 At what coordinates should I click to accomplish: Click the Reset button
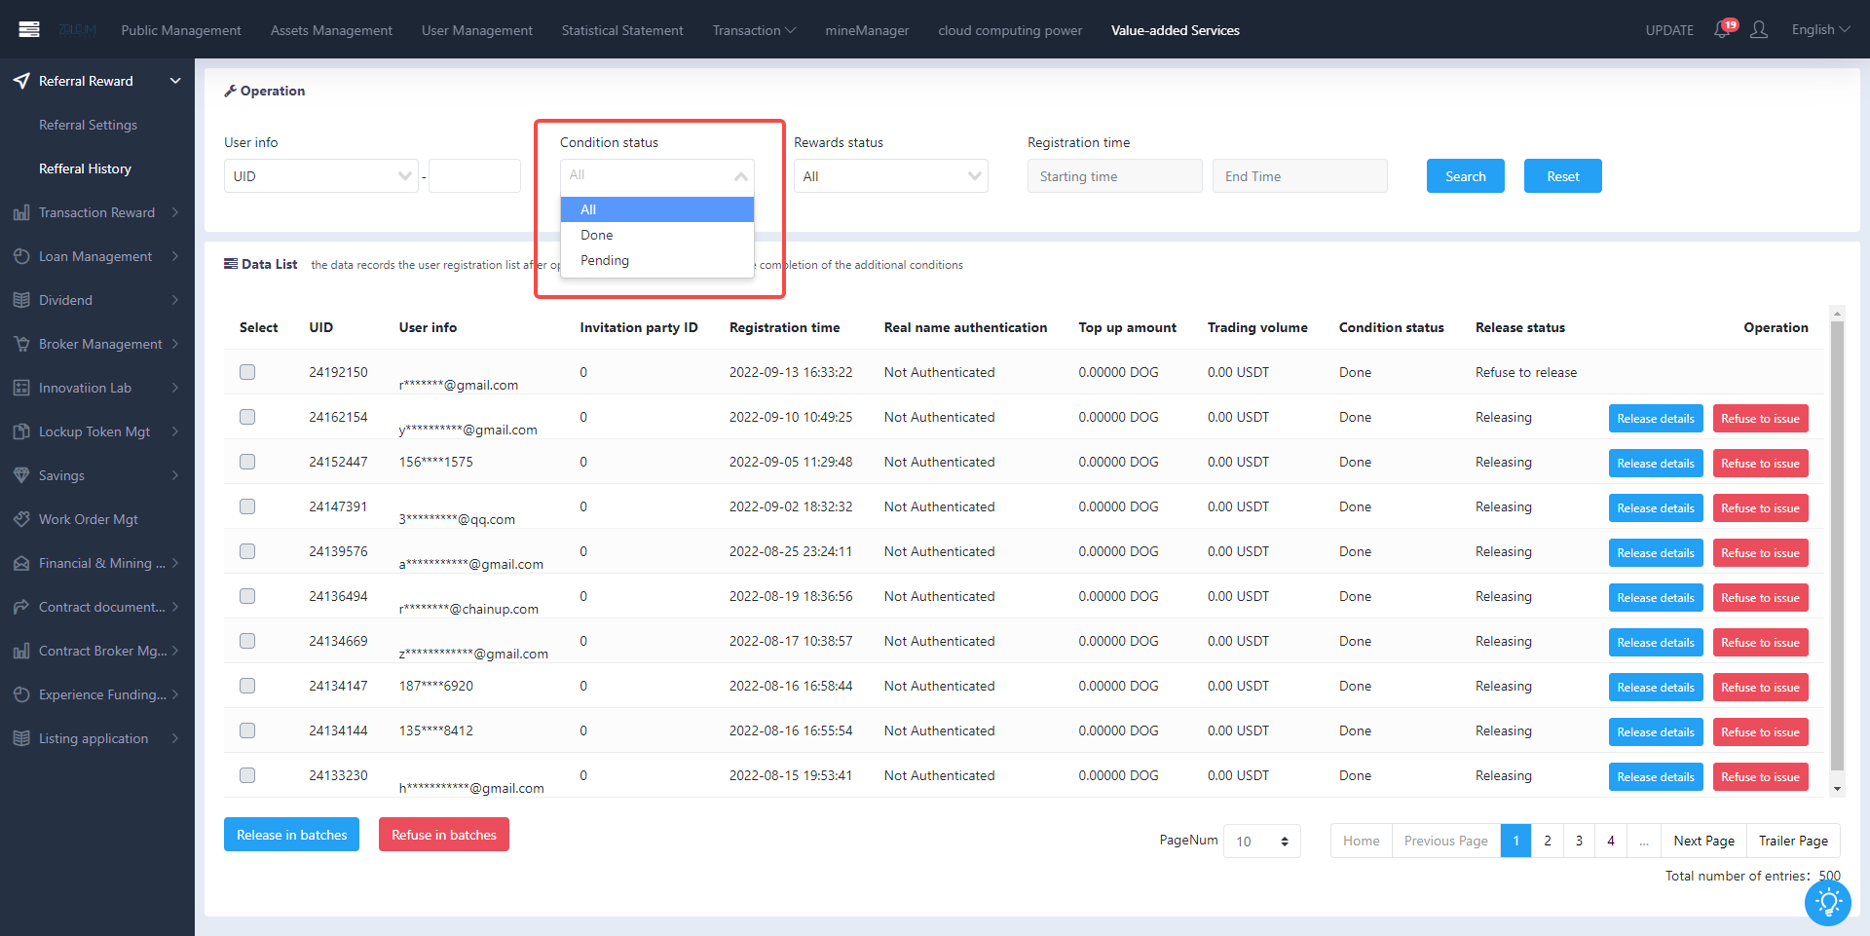[1563, 176]
